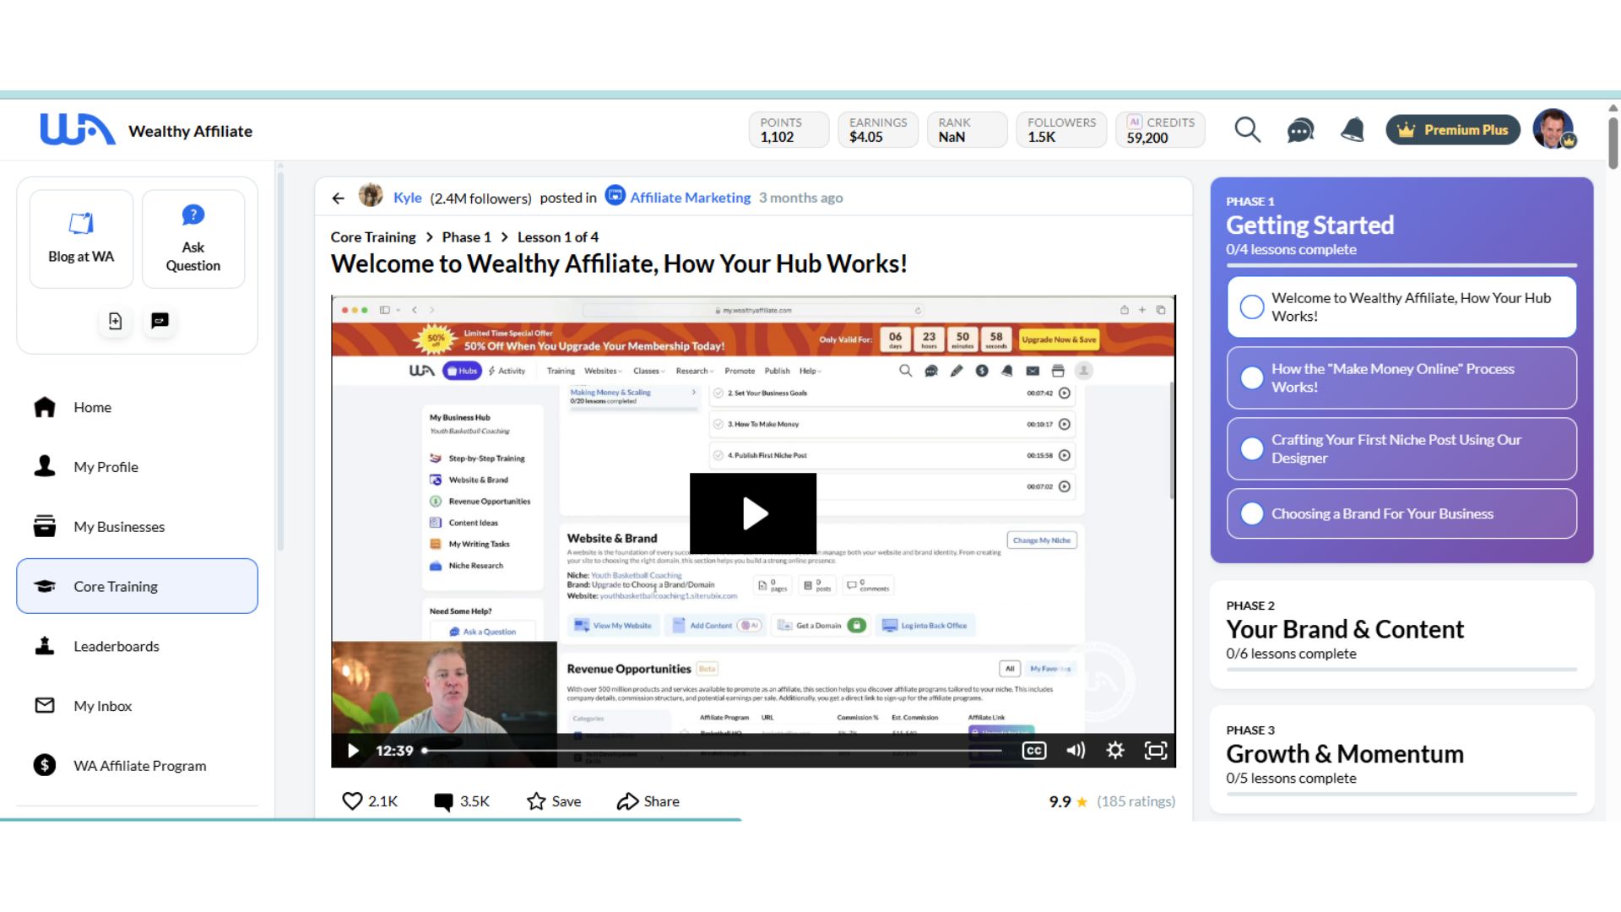Click the left sidebar scrollbar
Screen dimensions: 1621x912
280,363
